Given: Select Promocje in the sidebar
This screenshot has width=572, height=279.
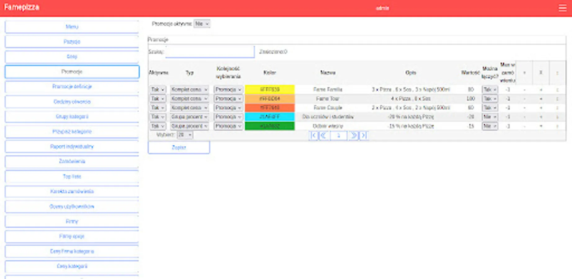Looking at the screenshot, I should 72,72.
